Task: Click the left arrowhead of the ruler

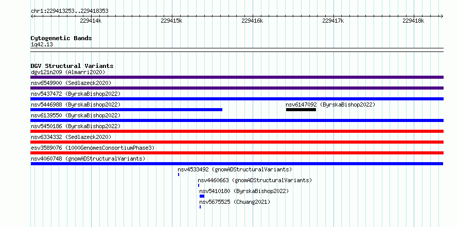Action: [32, 16]
